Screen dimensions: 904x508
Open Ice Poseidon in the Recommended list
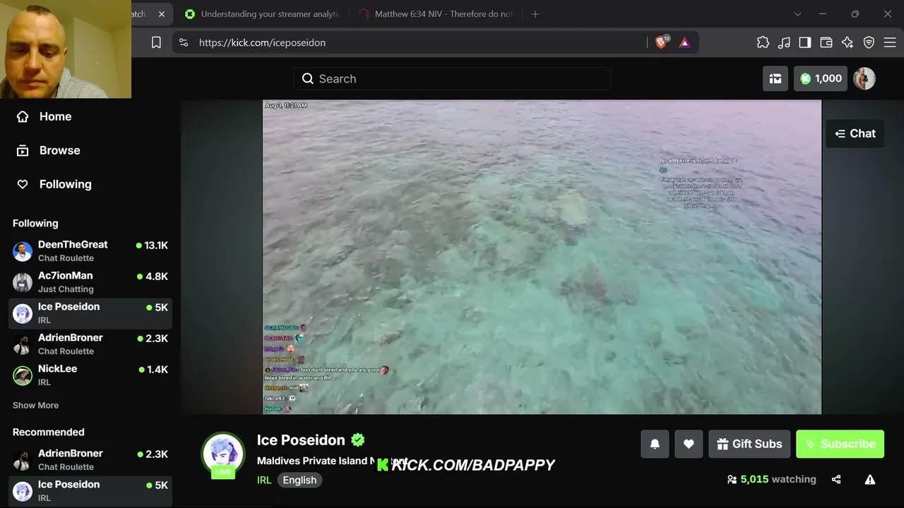click(x=90, y=490)
